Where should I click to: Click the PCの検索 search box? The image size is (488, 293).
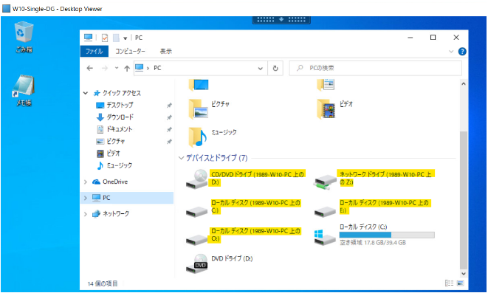tap(375, 68)
